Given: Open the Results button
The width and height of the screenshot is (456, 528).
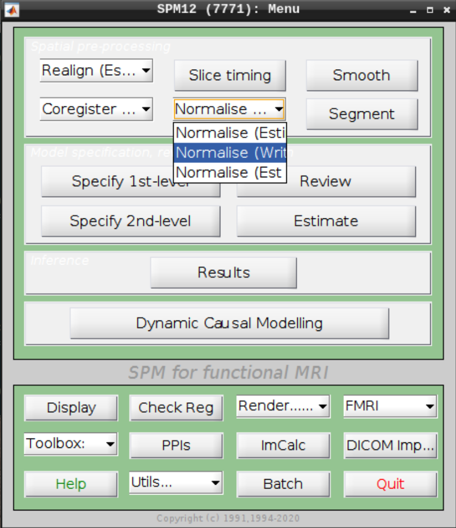Looking at the screenshot, I should pyautogui.click(x=224, y=273).
